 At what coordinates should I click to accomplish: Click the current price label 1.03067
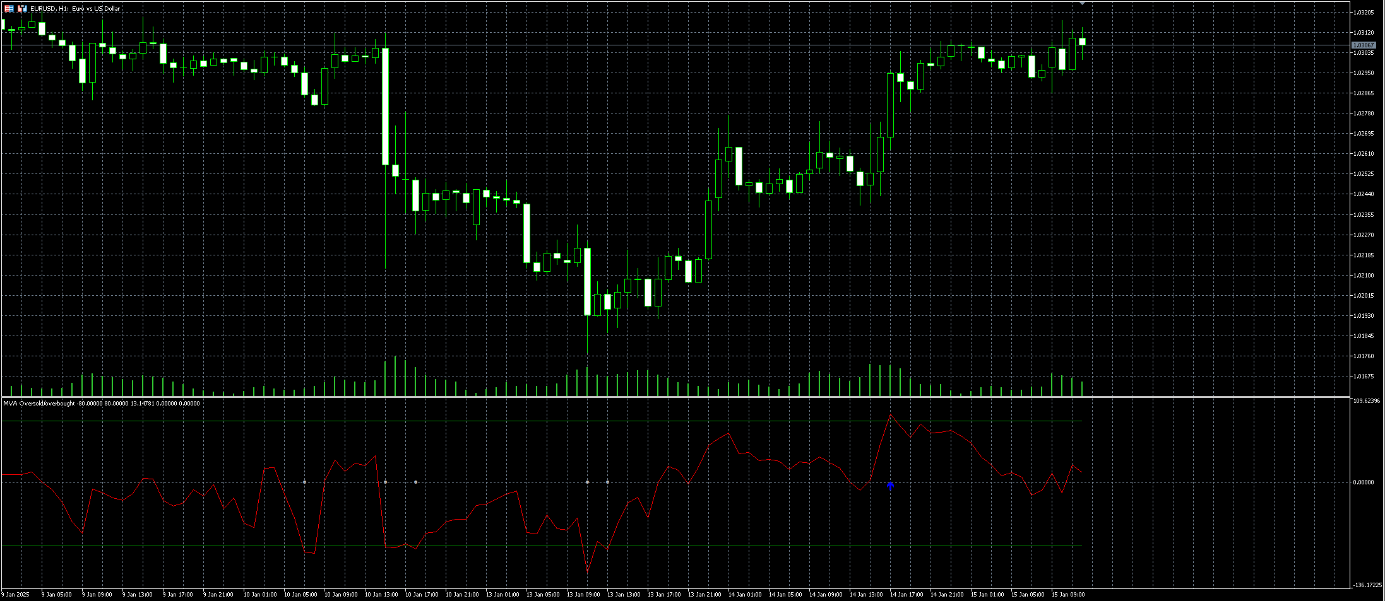tap(1364, 45)
